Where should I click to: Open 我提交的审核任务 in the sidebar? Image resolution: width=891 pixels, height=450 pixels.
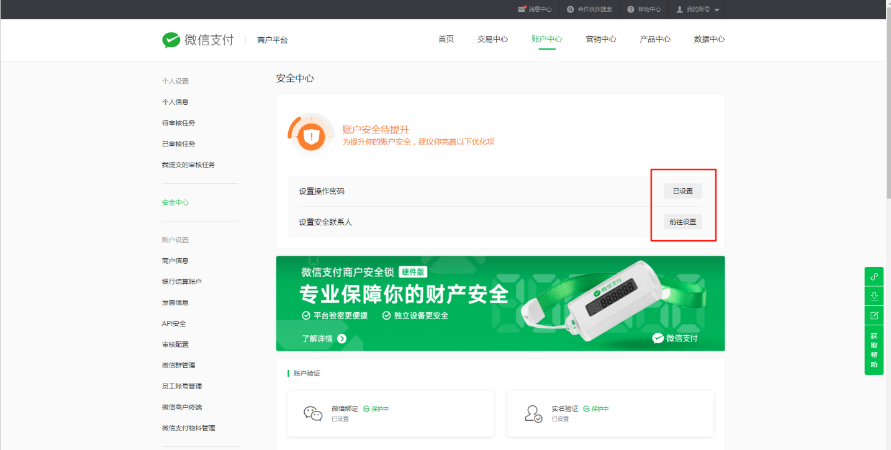pos(188,165)
